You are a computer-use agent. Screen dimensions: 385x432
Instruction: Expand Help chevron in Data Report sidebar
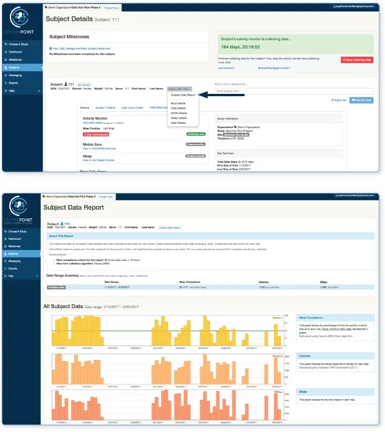tap(37, 276)
